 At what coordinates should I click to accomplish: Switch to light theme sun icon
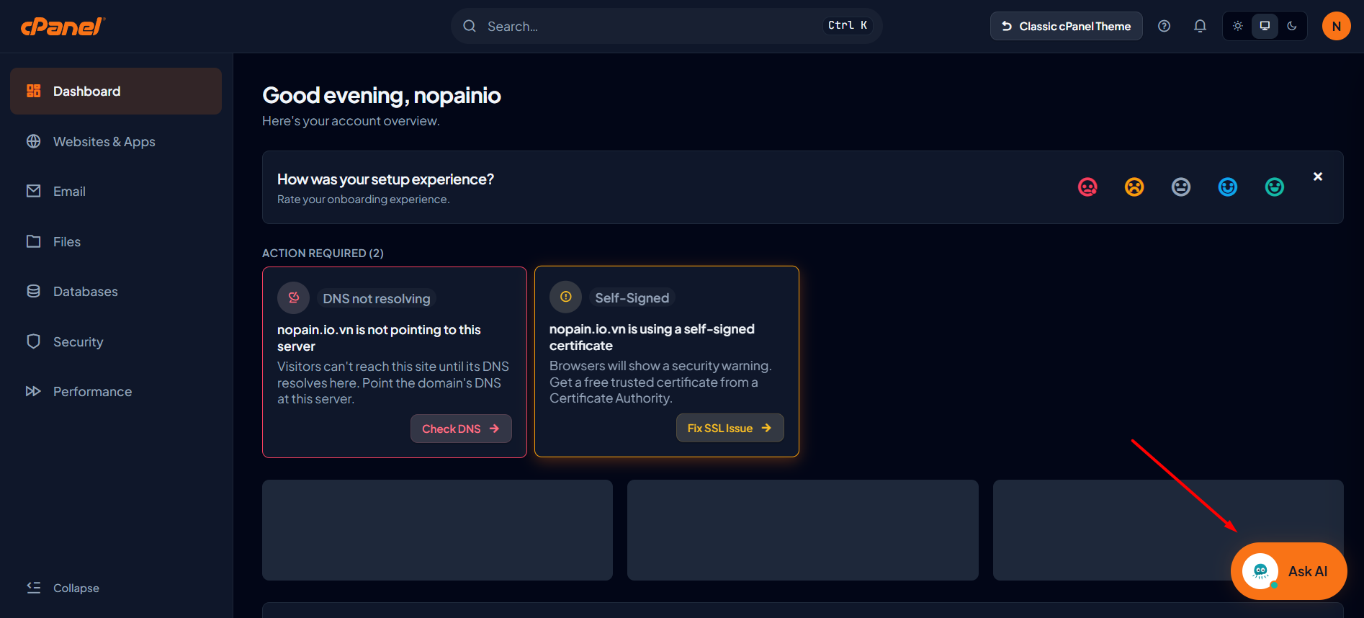(x=1238, y=26)
